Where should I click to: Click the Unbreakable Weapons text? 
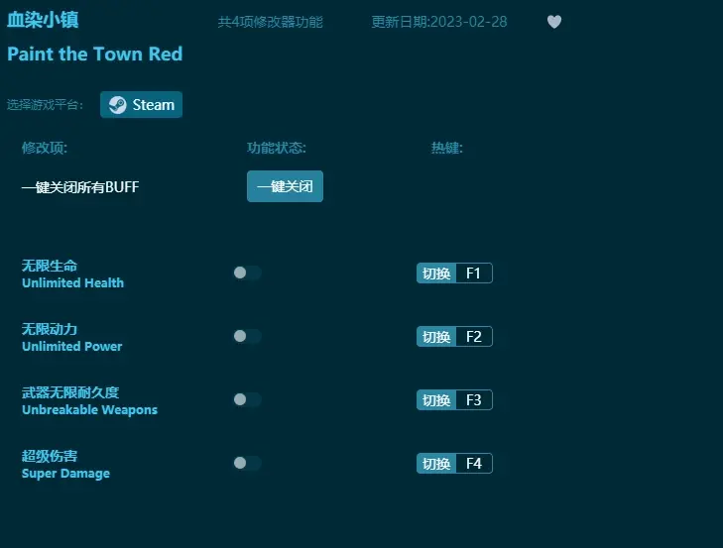pyautogui.click(x=89, y=410)
